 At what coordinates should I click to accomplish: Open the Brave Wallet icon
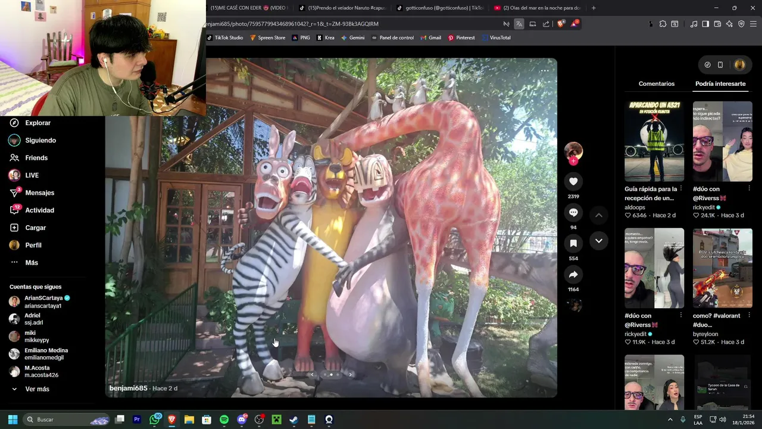coord(717,24)
